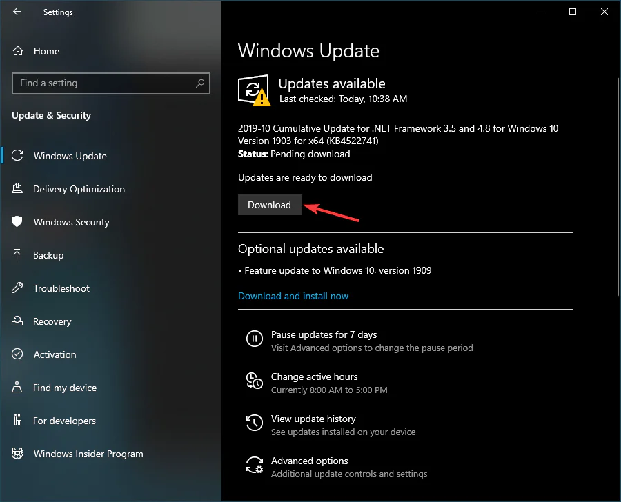Viewport: 621px width, 502px height.
Task: Open Windows Insider Program settings
Action: pos(88,454)
